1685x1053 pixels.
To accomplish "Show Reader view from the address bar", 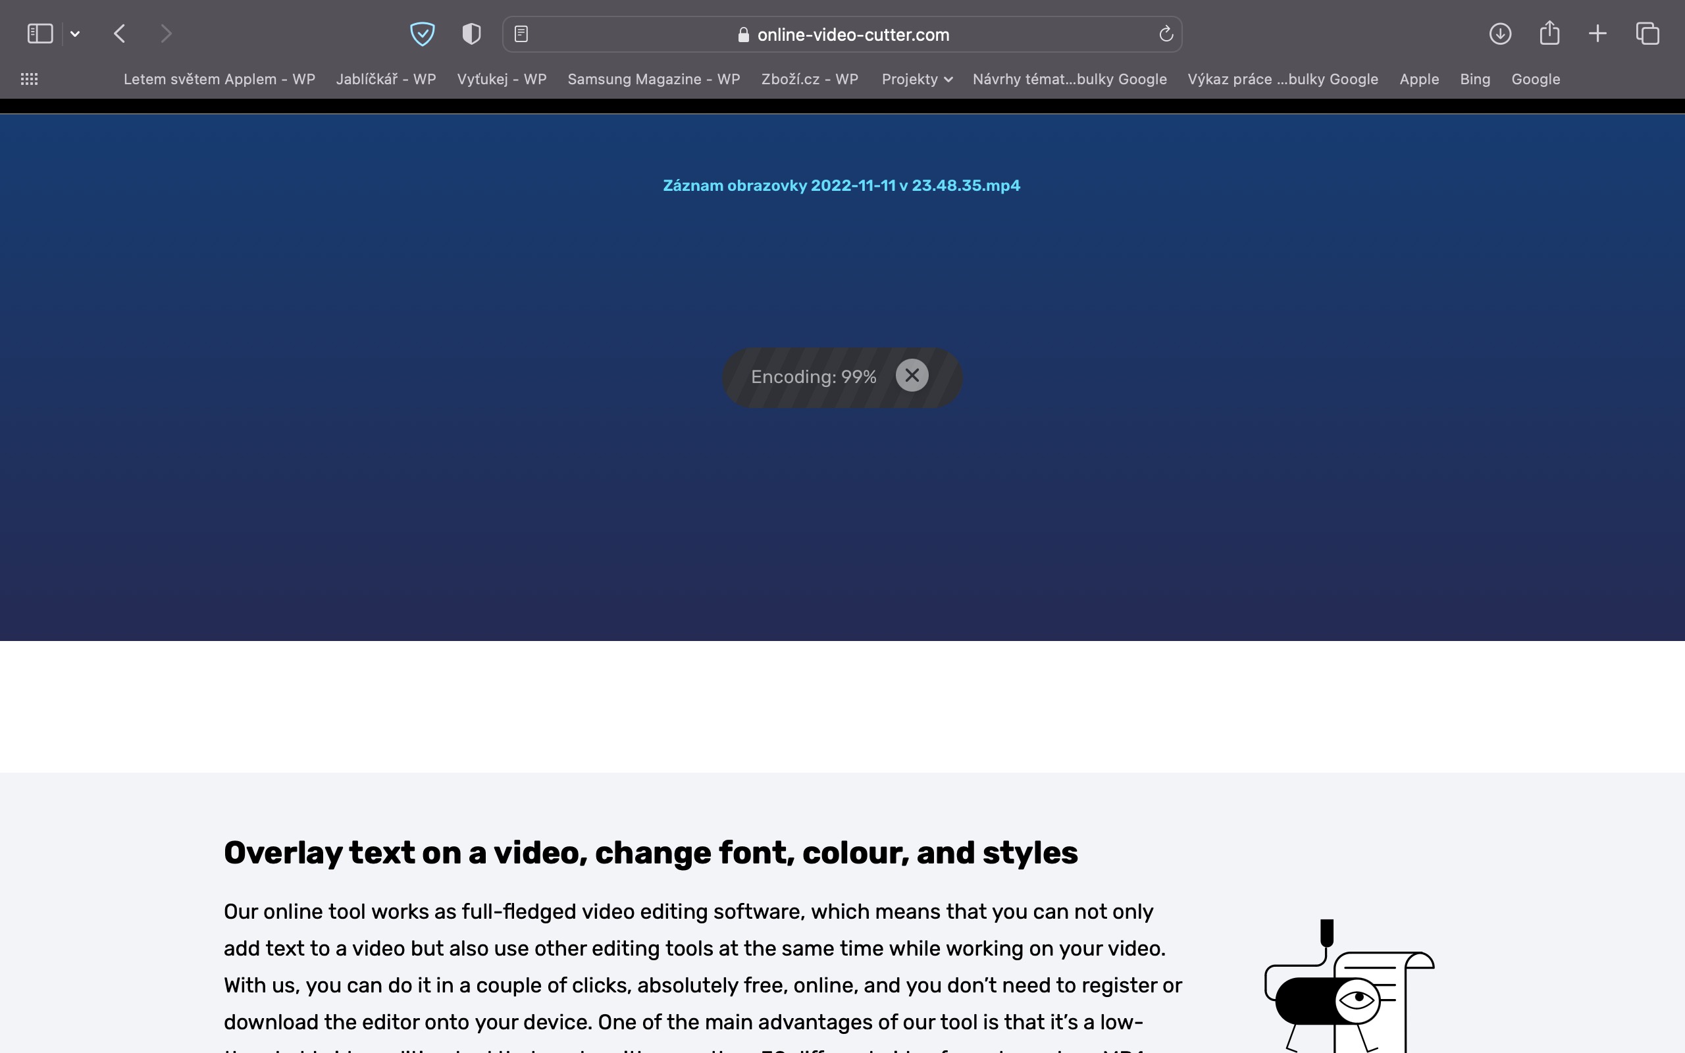I will point(521,34).
